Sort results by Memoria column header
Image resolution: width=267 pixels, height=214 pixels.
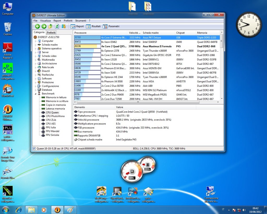208,33
